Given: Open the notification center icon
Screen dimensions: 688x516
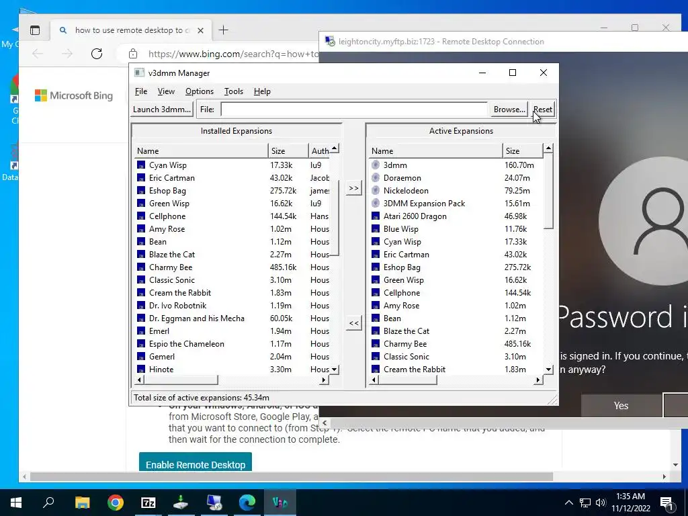Looking at the screenshot, I should (667, 503).
